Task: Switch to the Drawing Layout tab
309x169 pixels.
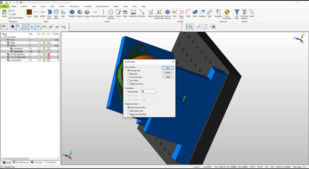Action: pyautogui.click(x=102, y=6)
